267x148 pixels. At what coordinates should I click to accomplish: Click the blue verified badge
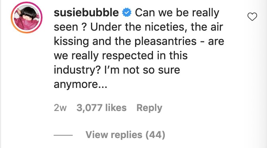(x=127, y=13)
